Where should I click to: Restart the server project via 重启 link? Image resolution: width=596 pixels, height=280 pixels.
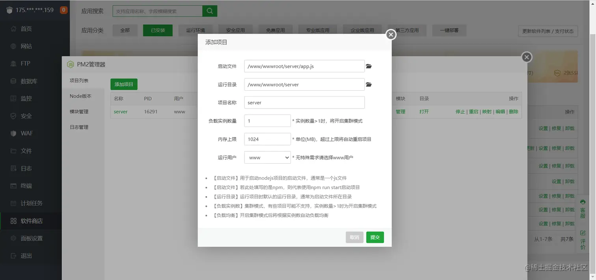pyautogui.click(x=473, y=112)
